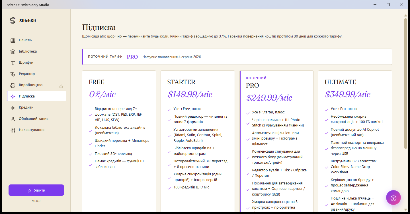Image resolution: width=410 pixels, height=214 pixels.
Task: Click Посилання для затвердження клієнтом text
Action: [278, 189]
